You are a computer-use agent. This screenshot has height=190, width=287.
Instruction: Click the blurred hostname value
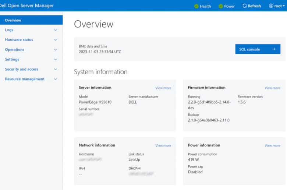coord(90,159)
